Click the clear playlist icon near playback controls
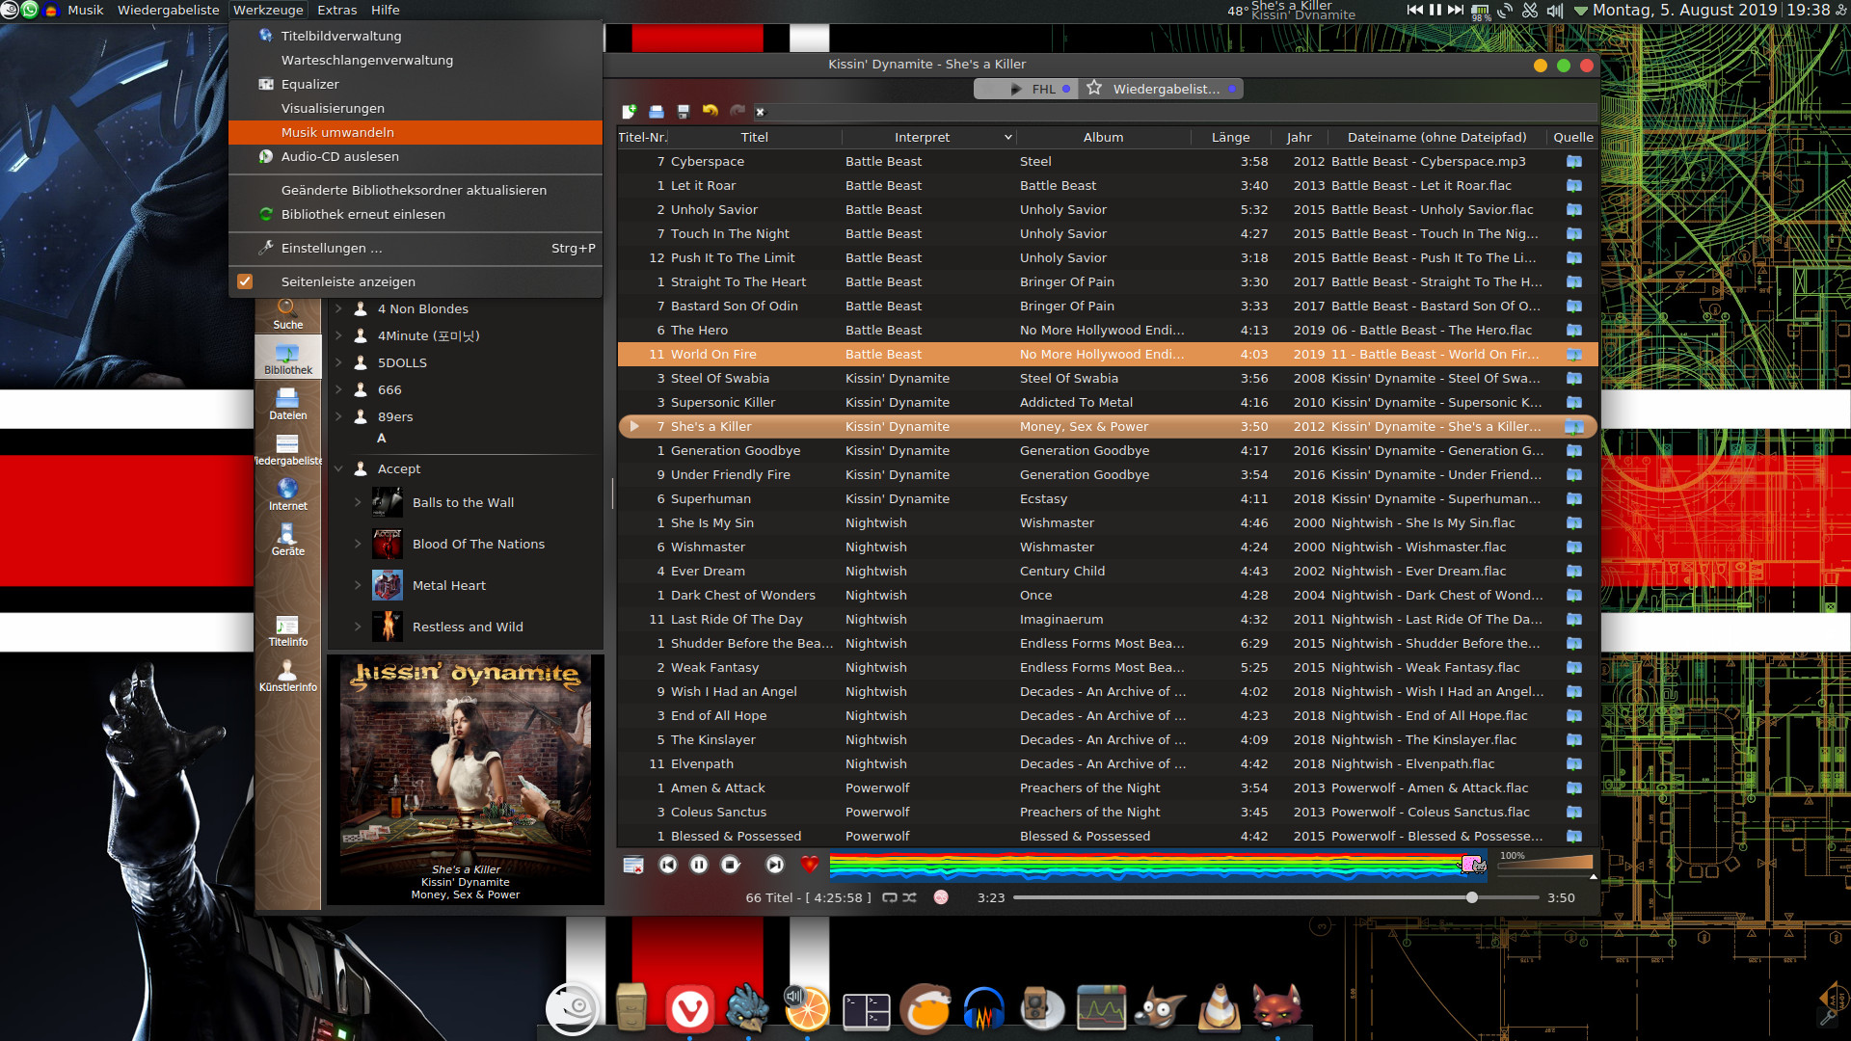1851x1041 pixels. [633, 865]
